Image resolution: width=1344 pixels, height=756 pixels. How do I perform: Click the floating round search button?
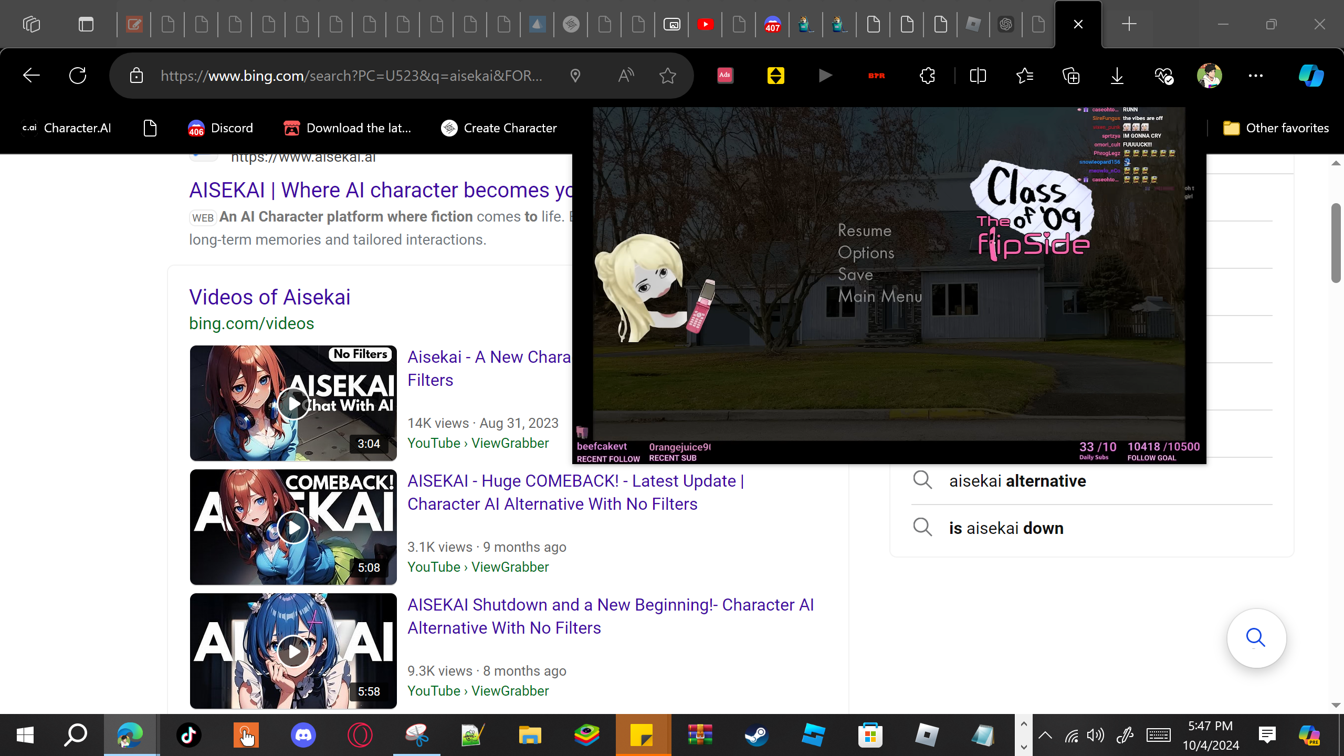coord(1256,638)
